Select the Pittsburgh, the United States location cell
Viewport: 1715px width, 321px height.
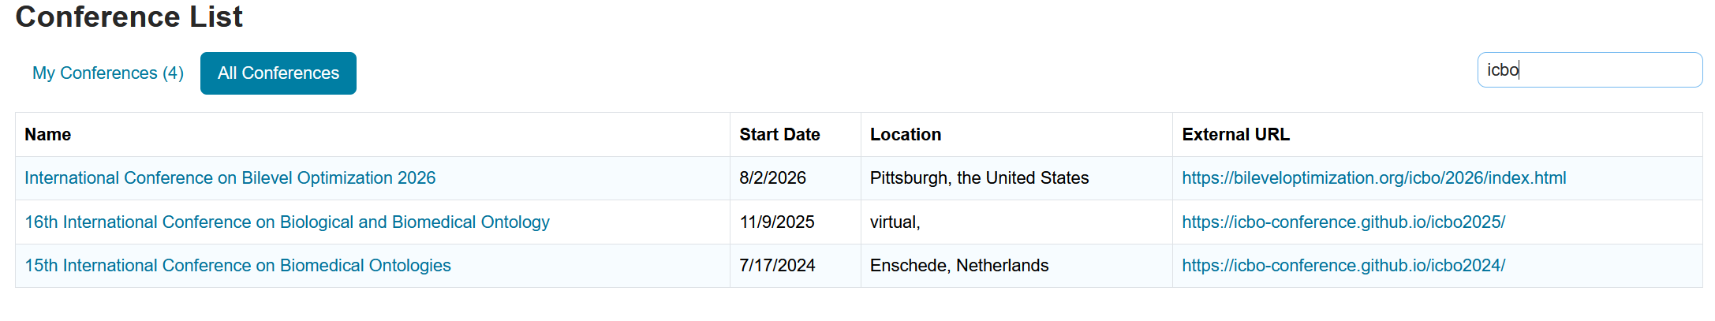[x=978, y=178]
